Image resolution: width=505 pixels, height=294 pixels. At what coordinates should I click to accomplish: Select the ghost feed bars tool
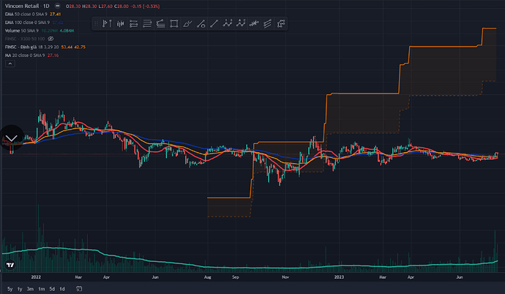(x=255, y=23)
